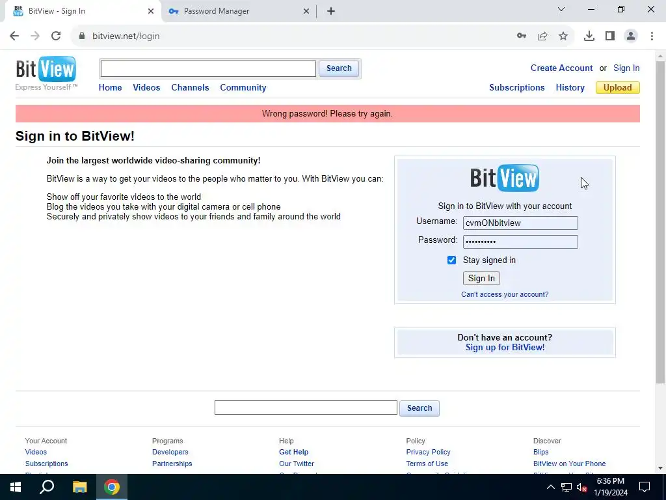666x500 pixels.
Task: Open Developers footer link
Action: click(170, 452)
